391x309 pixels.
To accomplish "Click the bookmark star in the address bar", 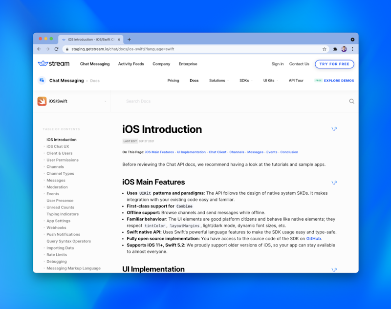I will pyautogui.click(x=324, y=49).
